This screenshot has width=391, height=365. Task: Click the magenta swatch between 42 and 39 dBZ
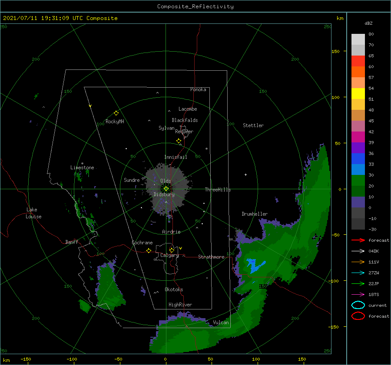click(358, 137)
